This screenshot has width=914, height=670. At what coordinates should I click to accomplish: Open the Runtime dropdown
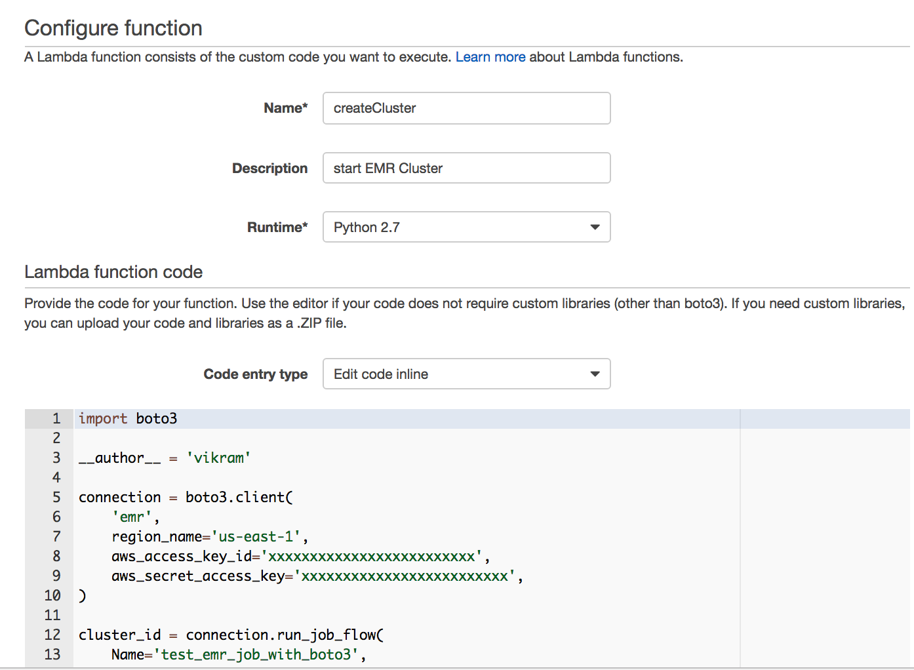tap(466, 227)
